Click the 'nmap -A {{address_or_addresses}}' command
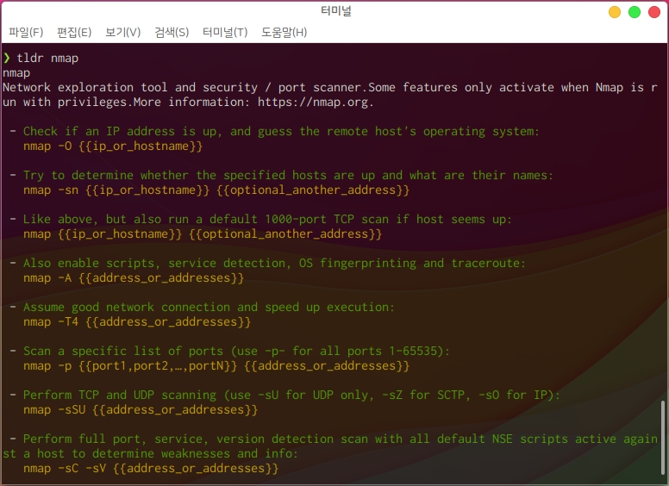 pyautogui.click(x=134, y=277)
